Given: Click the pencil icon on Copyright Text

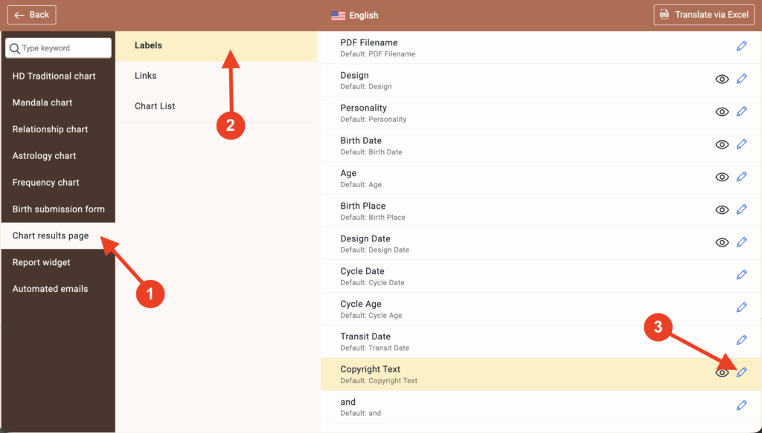Looking at the screenshot, I should pos(741,373).
